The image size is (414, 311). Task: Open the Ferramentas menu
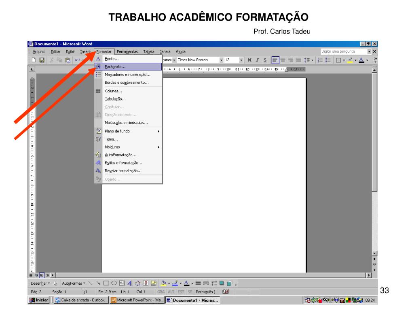(x=127, y=51)
